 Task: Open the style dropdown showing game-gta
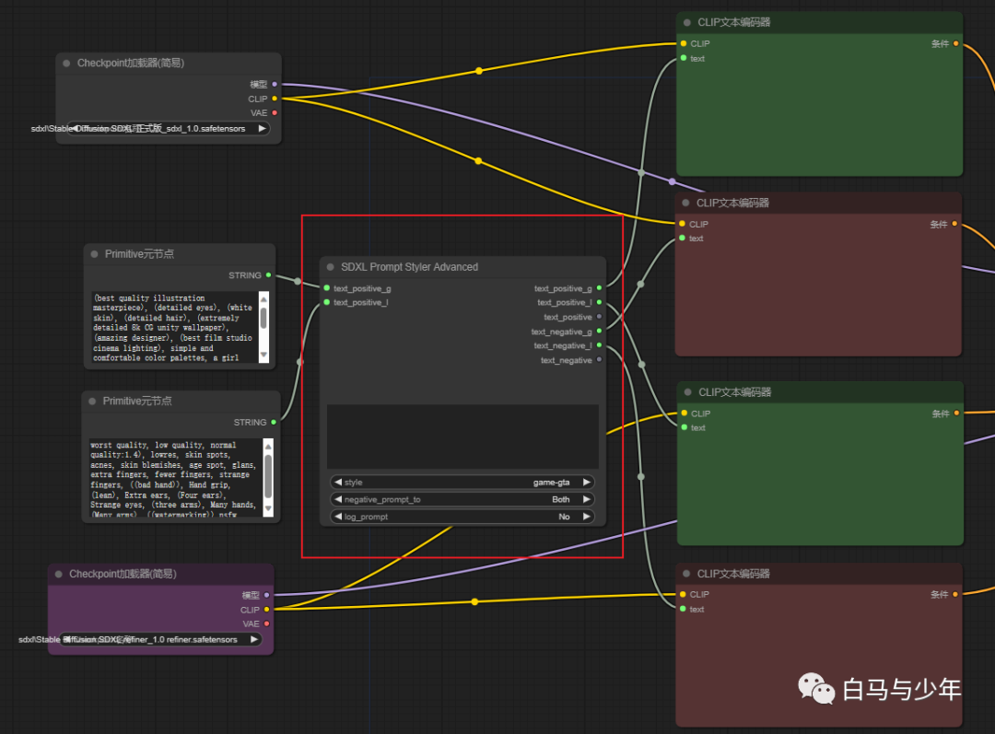[462, 482]
